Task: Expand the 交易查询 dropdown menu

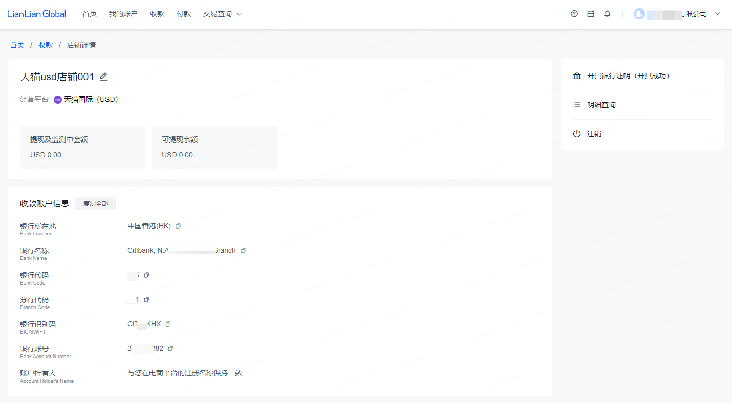Action: click(x=222, y=14)
